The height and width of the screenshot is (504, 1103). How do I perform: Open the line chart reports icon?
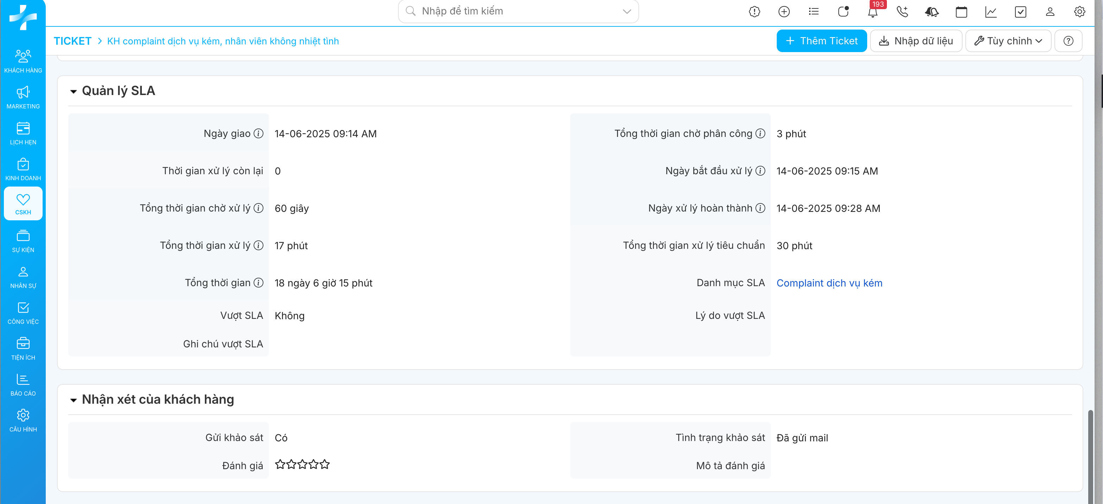point(990,12)
